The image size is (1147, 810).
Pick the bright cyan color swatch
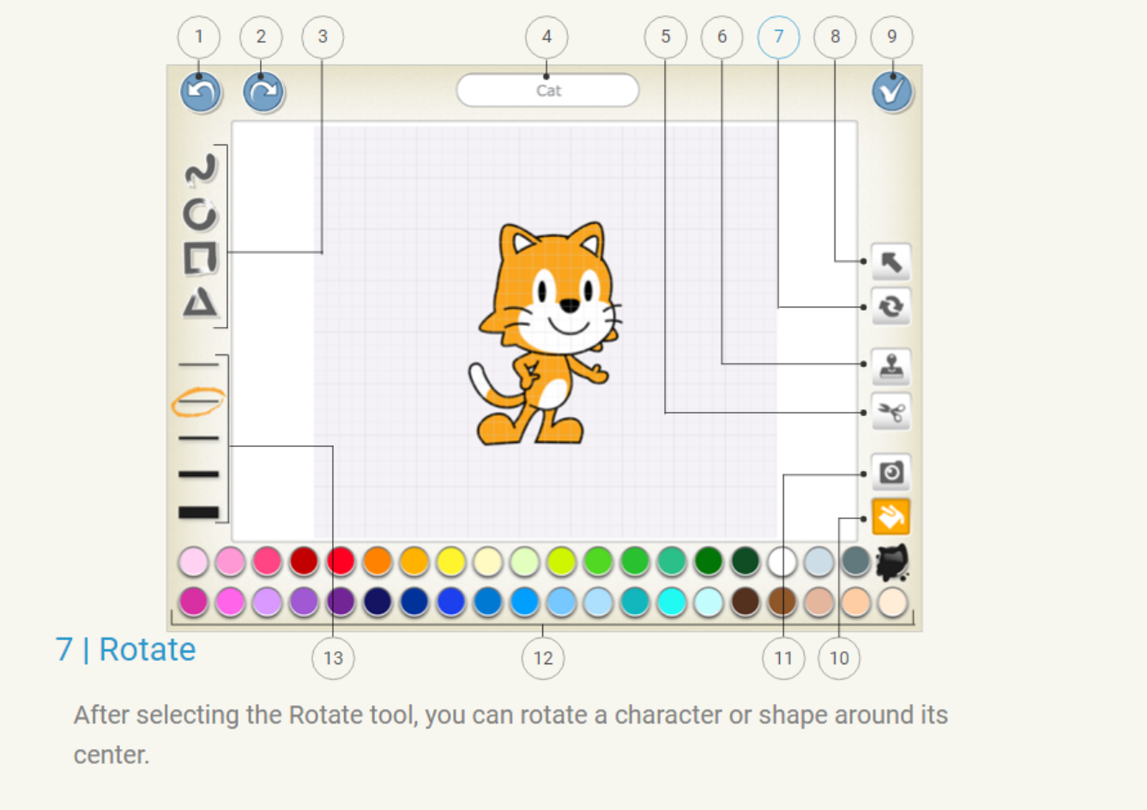point(672,601)
